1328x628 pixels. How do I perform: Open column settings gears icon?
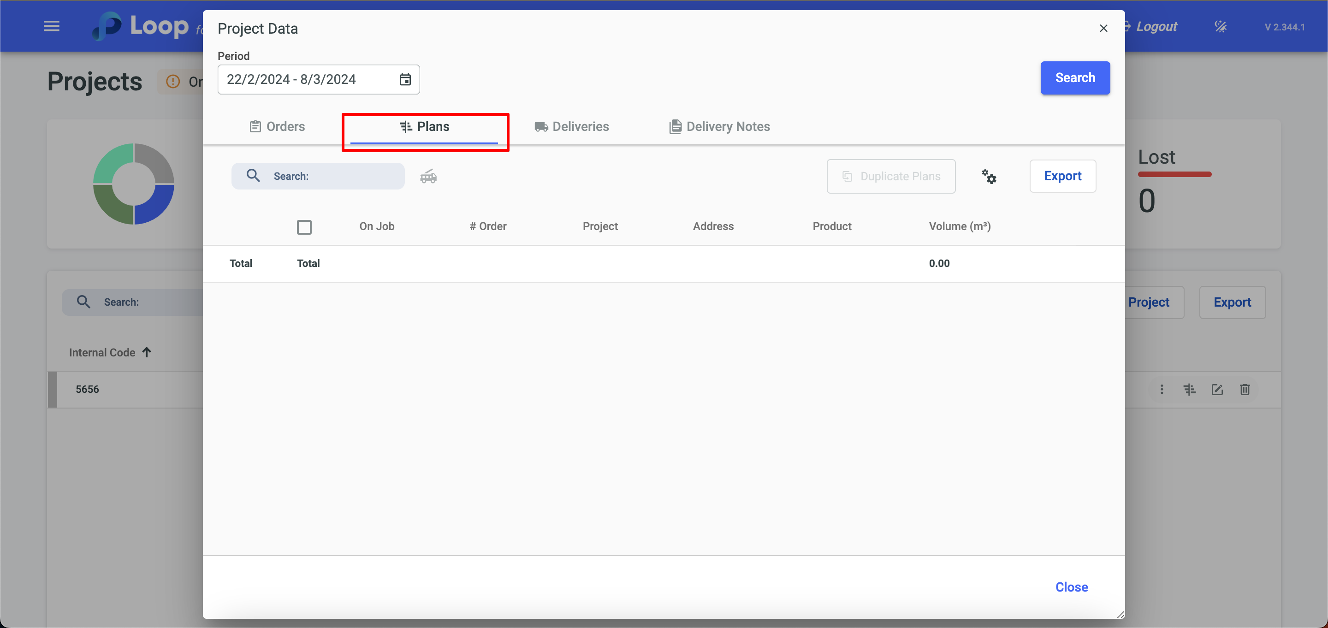988,176
